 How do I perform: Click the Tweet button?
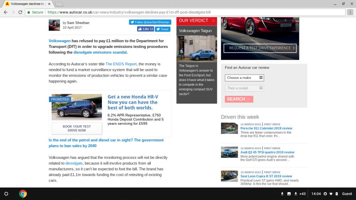point(163,29)
